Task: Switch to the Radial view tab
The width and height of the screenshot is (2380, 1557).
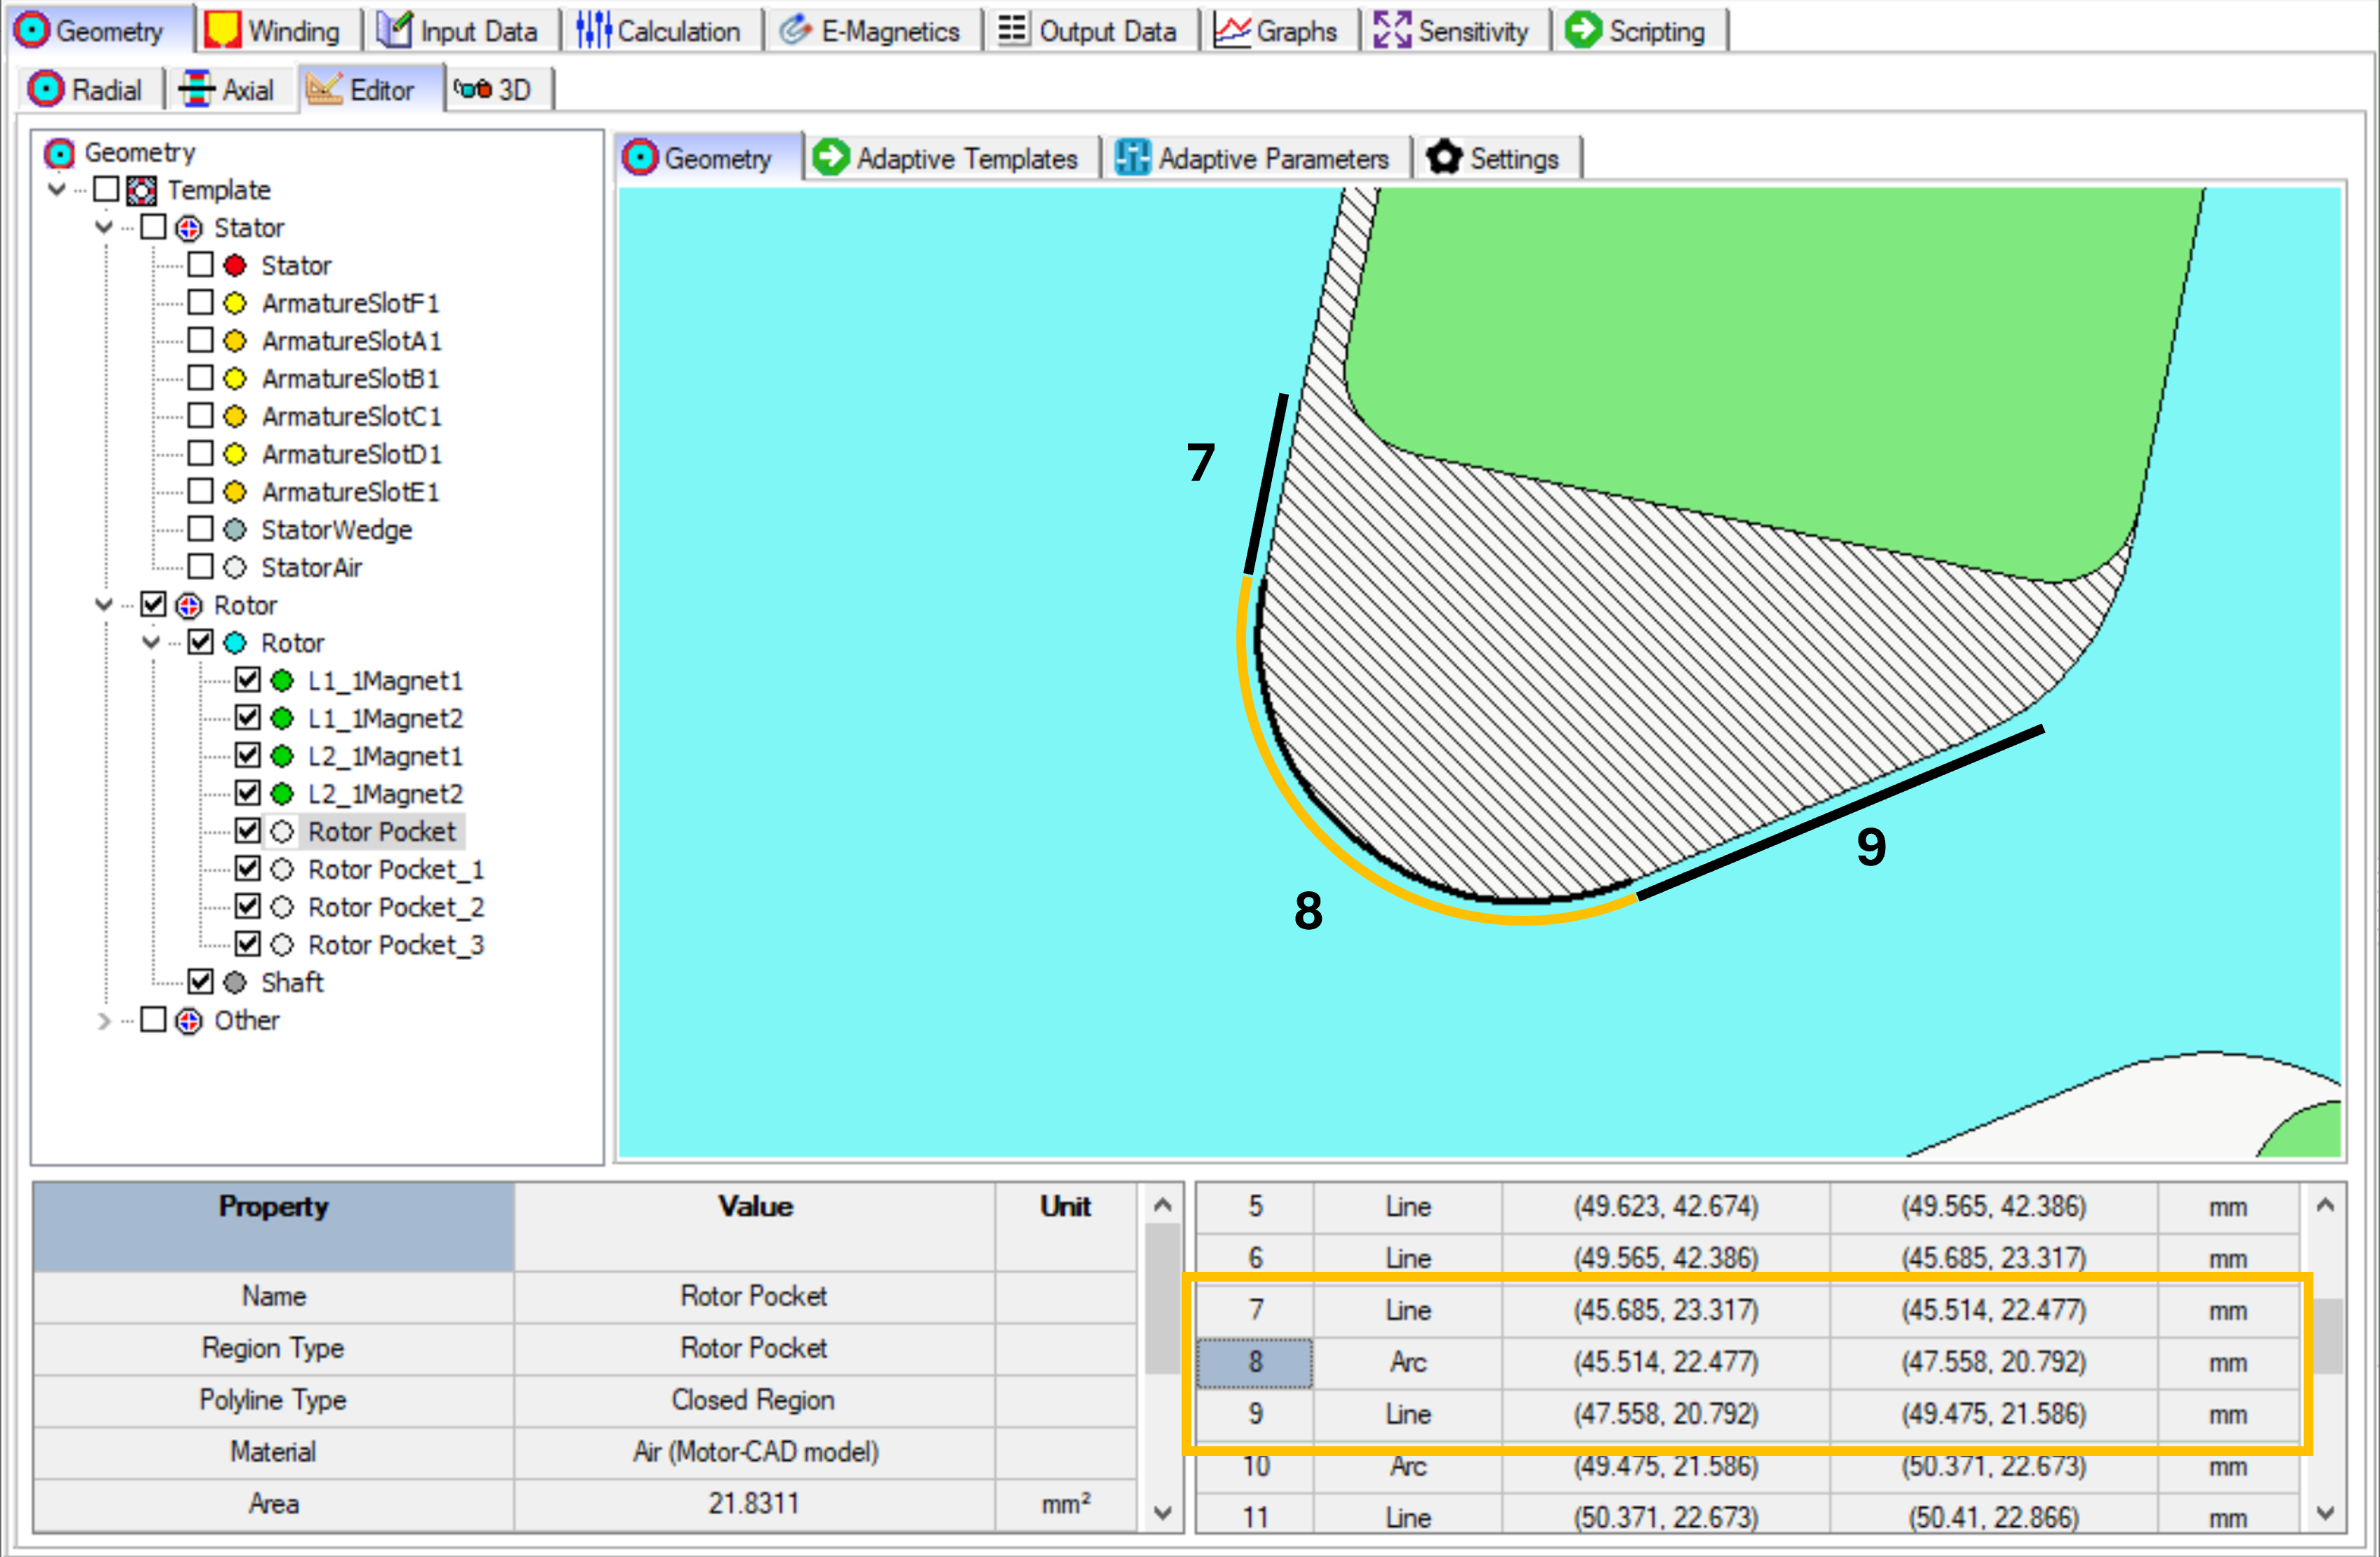Action: click(89, 89)
